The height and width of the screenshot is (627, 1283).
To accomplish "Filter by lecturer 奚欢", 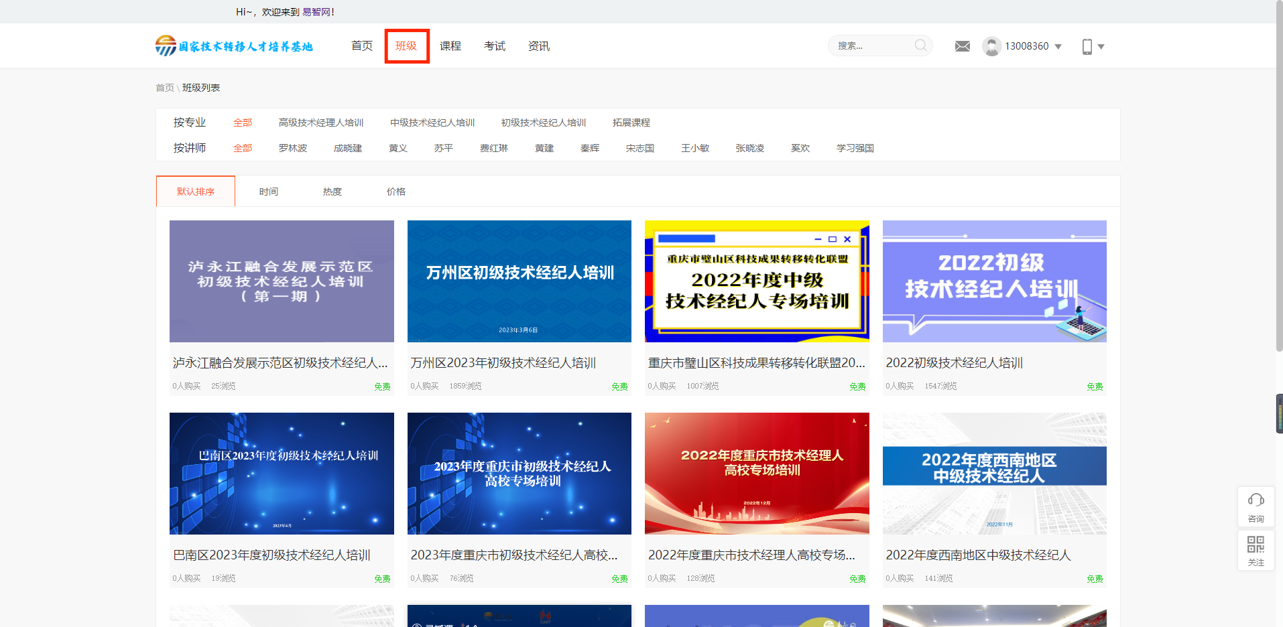I will click(800, 148).
